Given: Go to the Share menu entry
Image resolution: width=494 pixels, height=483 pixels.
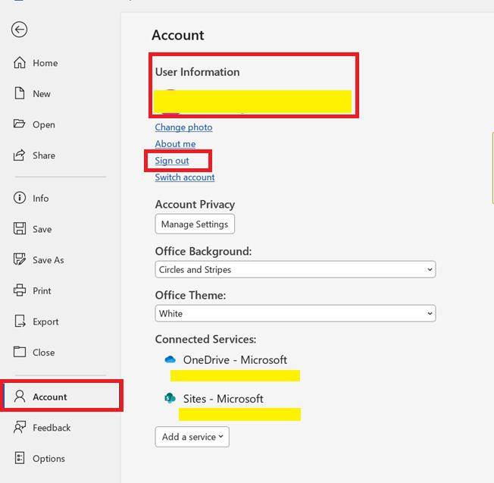Looking at the screenshot, I should (44, 155).
